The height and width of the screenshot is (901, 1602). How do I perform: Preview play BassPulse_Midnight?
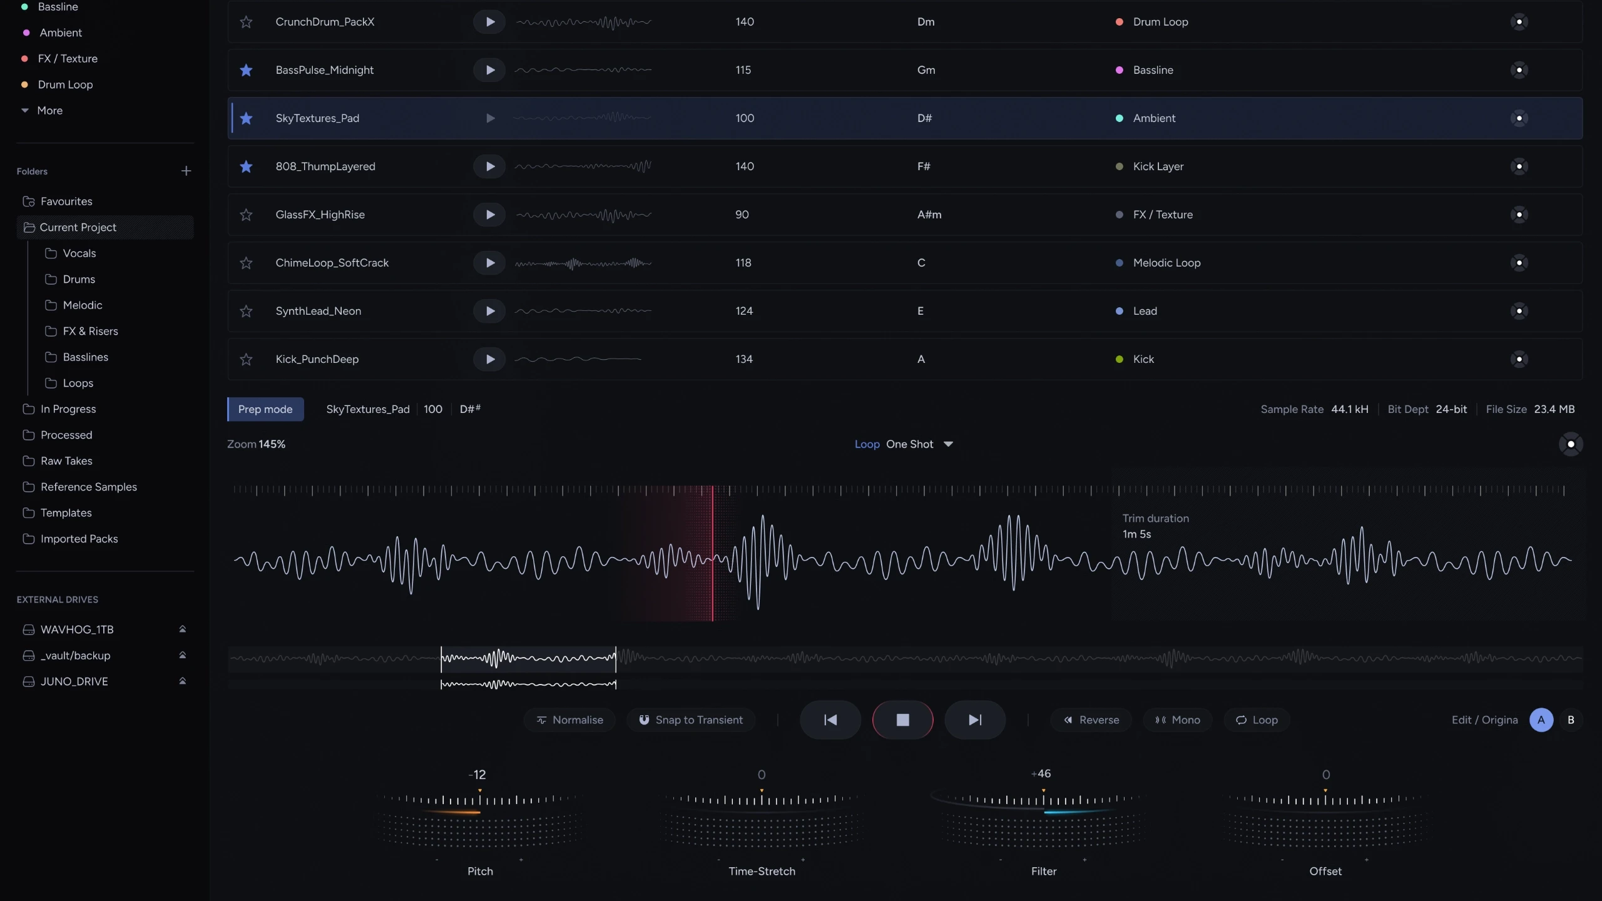pos(489,70)
